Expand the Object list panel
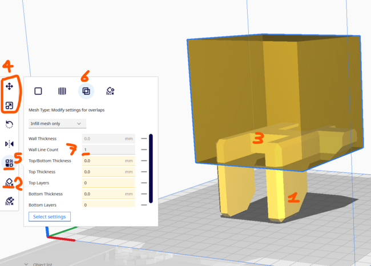The image size is (371, 266). pos(27,264)
